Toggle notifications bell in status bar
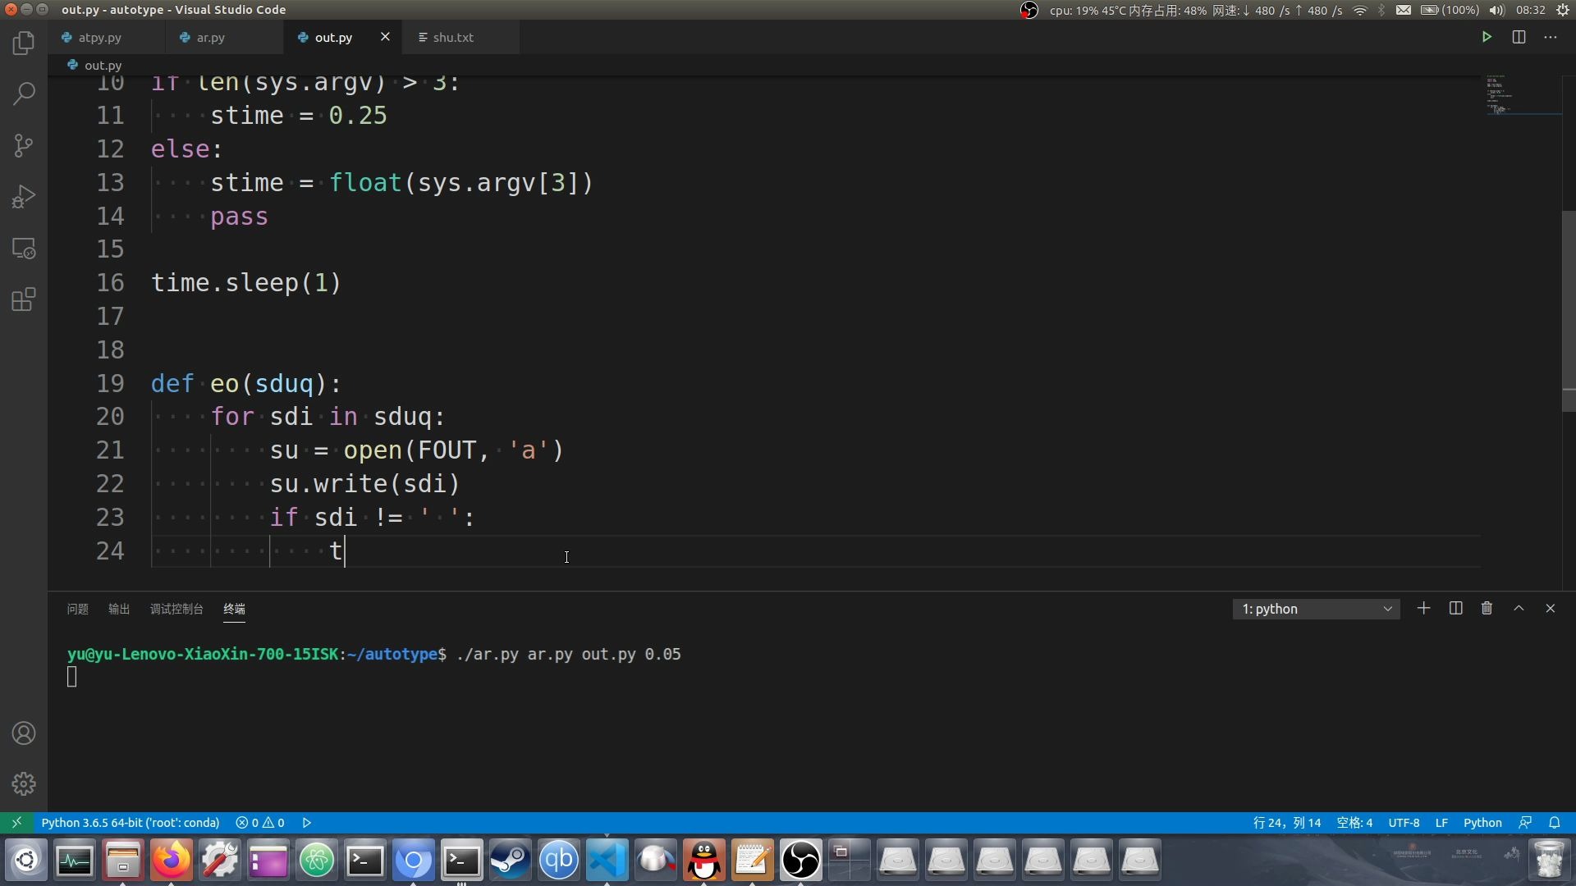1576x886 pixels. (1555, 823)
